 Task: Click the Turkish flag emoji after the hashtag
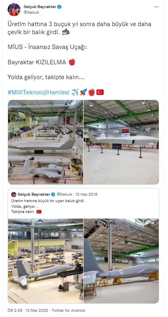(x=100, y=92)
